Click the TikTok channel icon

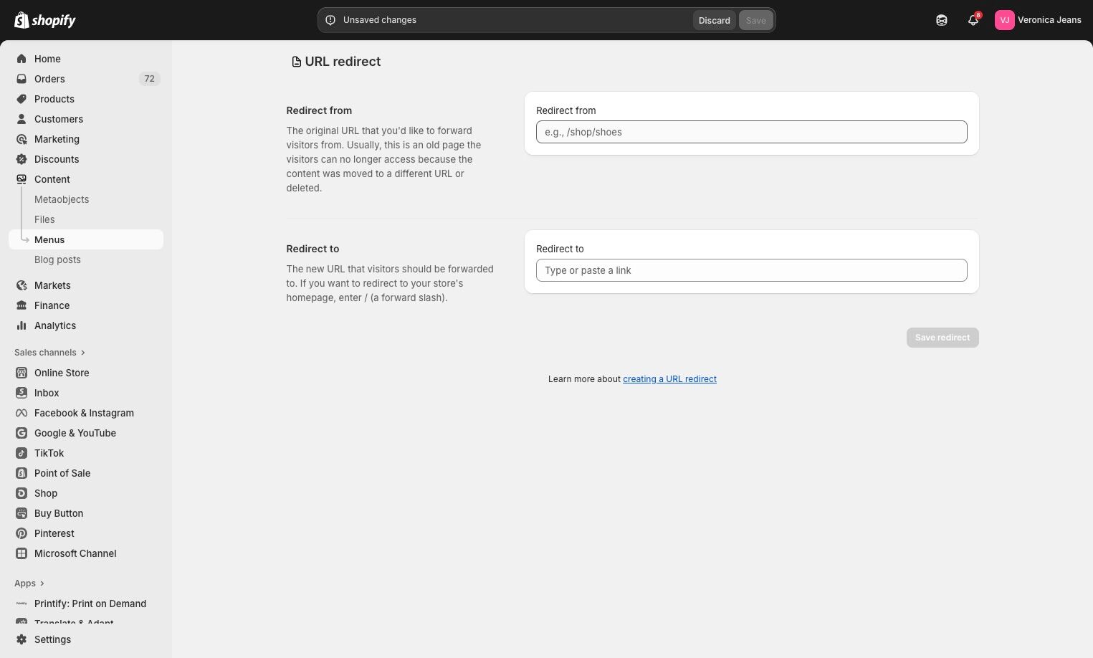click(22, 453)
